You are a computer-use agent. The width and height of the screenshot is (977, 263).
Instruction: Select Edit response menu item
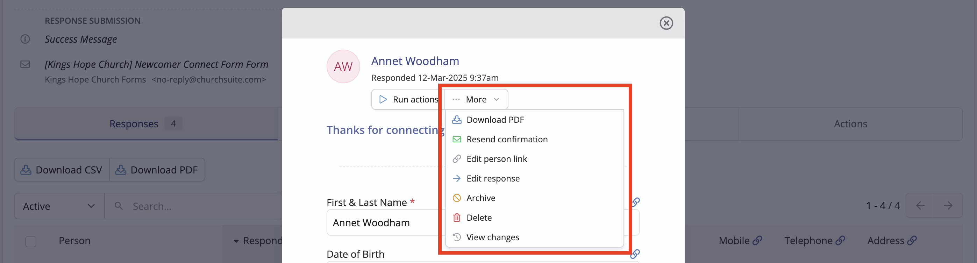click(x=534, y=178)
